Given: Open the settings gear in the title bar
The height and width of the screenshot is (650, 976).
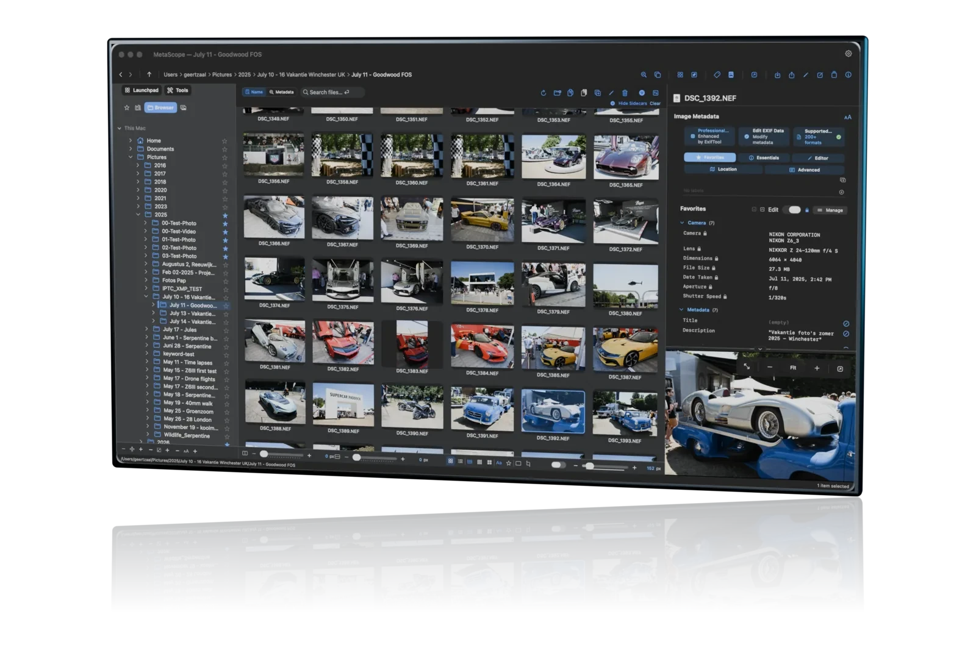Looking at the screenshot, I should pos(848,54).
